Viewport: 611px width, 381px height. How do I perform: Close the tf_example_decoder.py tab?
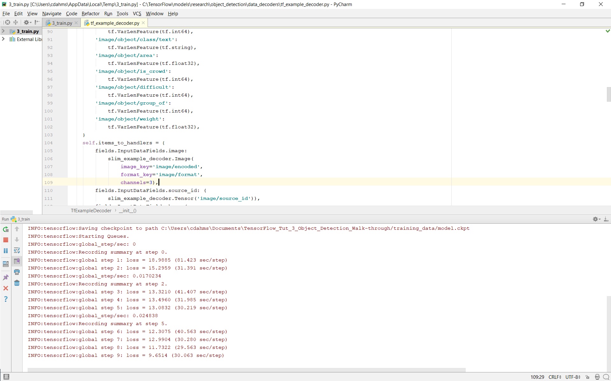[143, 23]
